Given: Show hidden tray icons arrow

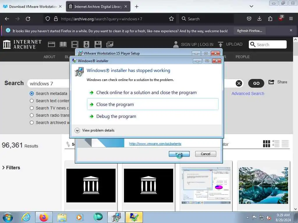Looking at the screenshot, I should [247, 217].
